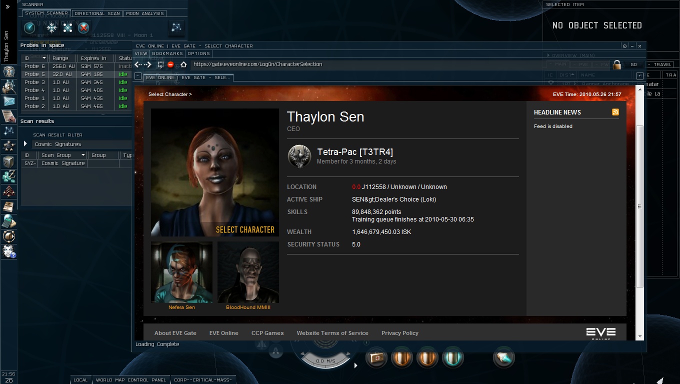This screenshot has width=680, height=384.
Task: Open the in-game browser sidebar icon
Action: 8,236
